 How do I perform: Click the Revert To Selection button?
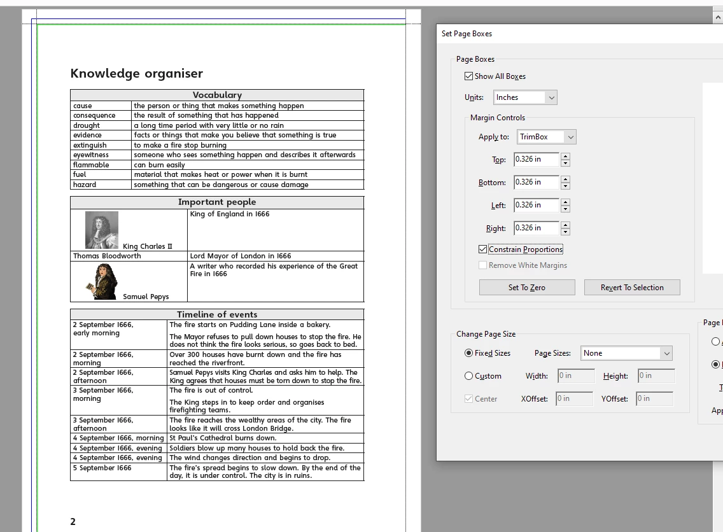(x=632, y=287)
